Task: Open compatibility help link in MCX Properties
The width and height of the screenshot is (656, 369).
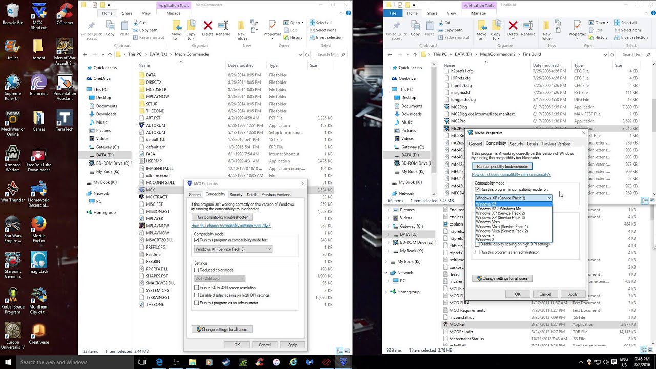Action: (231, 225)
